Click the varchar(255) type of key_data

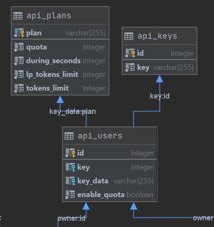pos(133,181)
